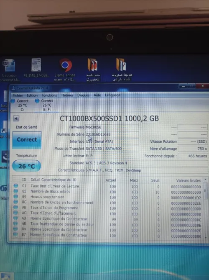Click status icon of row 01 Taux Brut d'Erreur
Viewport: 209px width, 280px height.
tap(16, 186)
